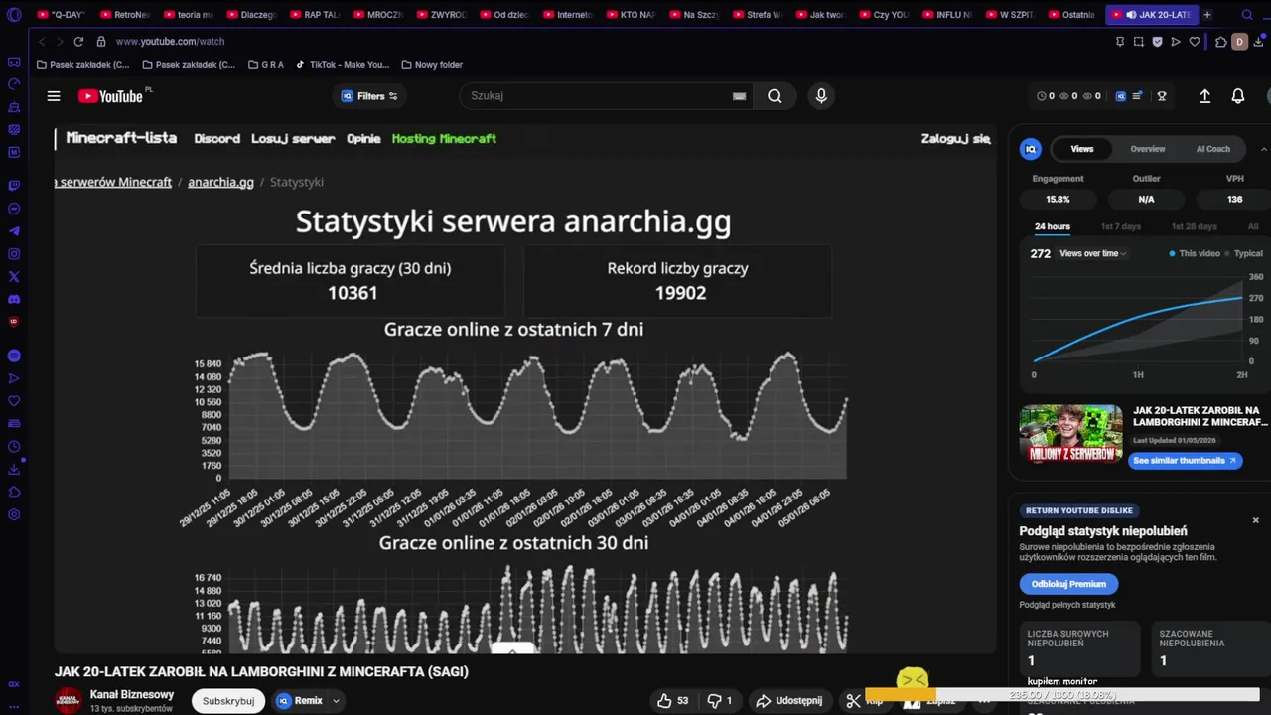This screenshot has height=715, width=1271.
Task: Click the Odblokuj Premium button
Action: (x=1068, y=584)
